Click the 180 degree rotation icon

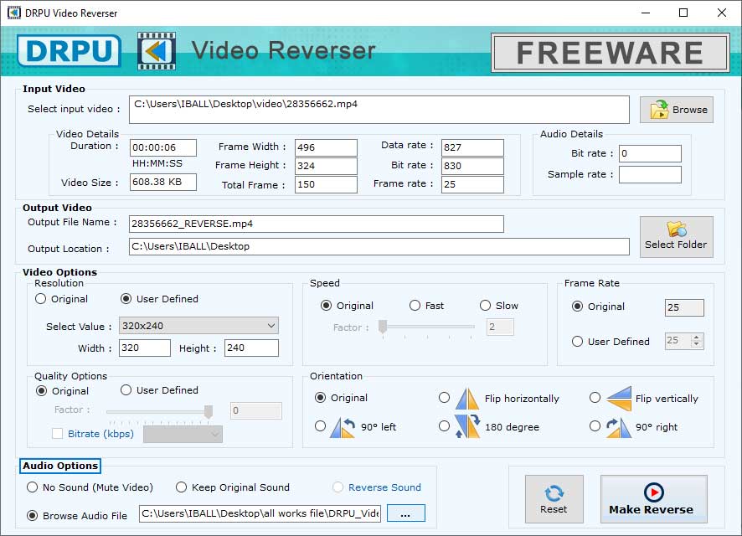pos(467,426)
